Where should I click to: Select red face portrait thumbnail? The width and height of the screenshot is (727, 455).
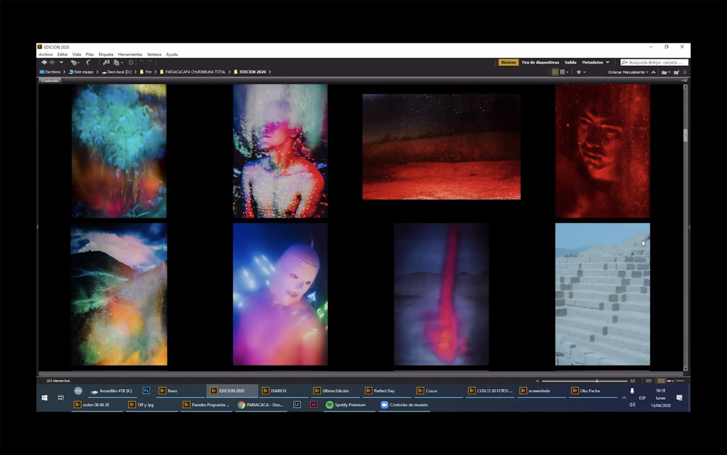pyautogui.click(x=602, y=151)
